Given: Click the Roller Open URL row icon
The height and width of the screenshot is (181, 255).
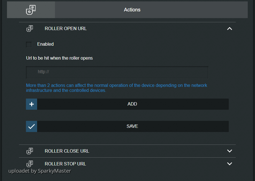Looking at the screenshot, I should pos(30,28).
